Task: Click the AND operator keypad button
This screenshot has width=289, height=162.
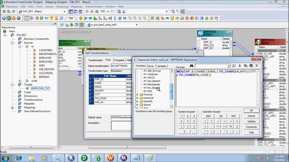Action: (x=208, y=116)
